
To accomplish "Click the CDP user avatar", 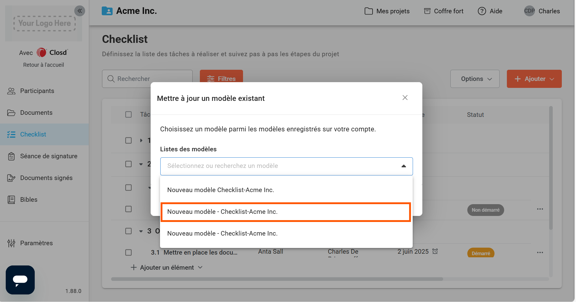I will (529, 11).
